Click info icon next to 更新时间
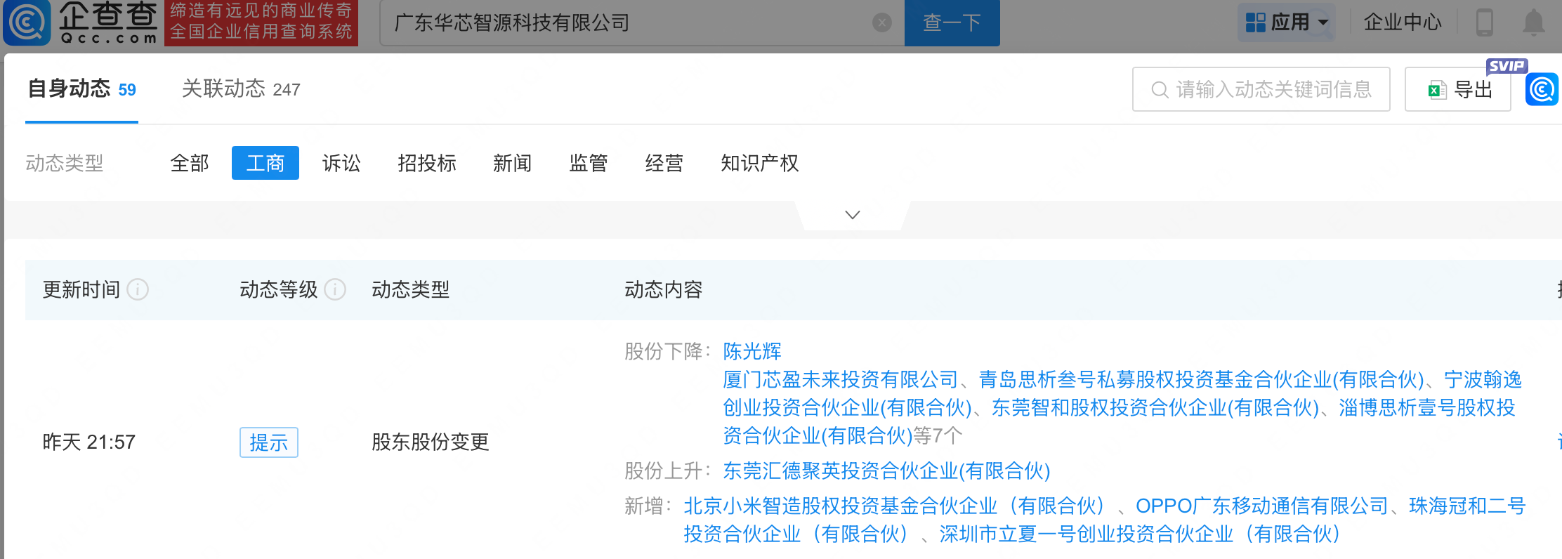The height and width of the screenshot is (559, 1562). click(x=138, y=289)
